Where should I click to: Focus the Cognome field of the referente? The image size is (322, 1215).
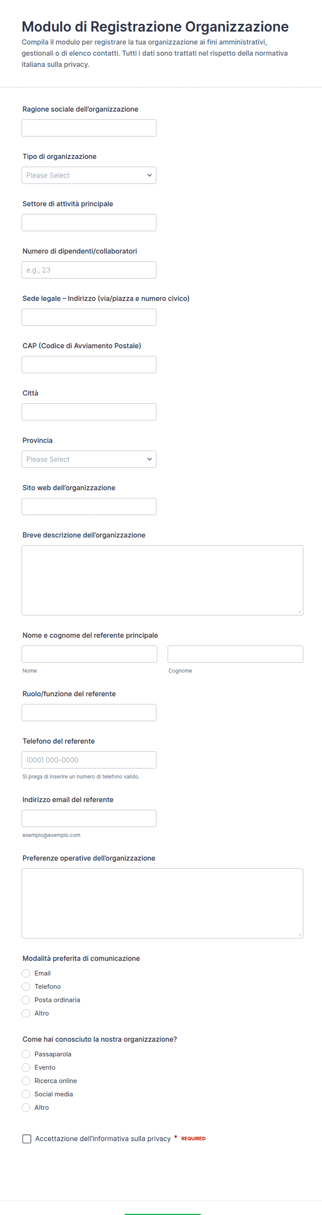pyautogui.click(x=235, y=654)
